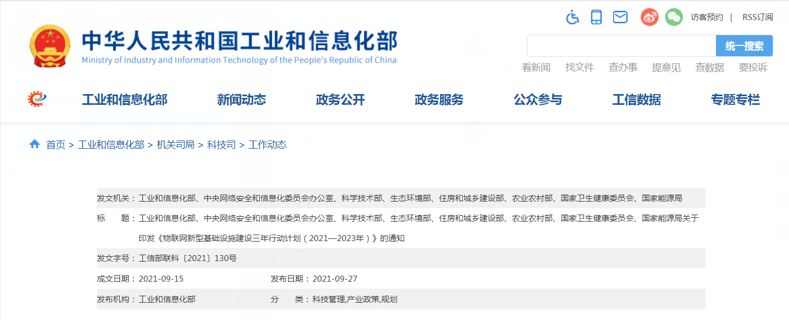Click the email envelope icon
This screenshot has height=320, width=789.
620,17
